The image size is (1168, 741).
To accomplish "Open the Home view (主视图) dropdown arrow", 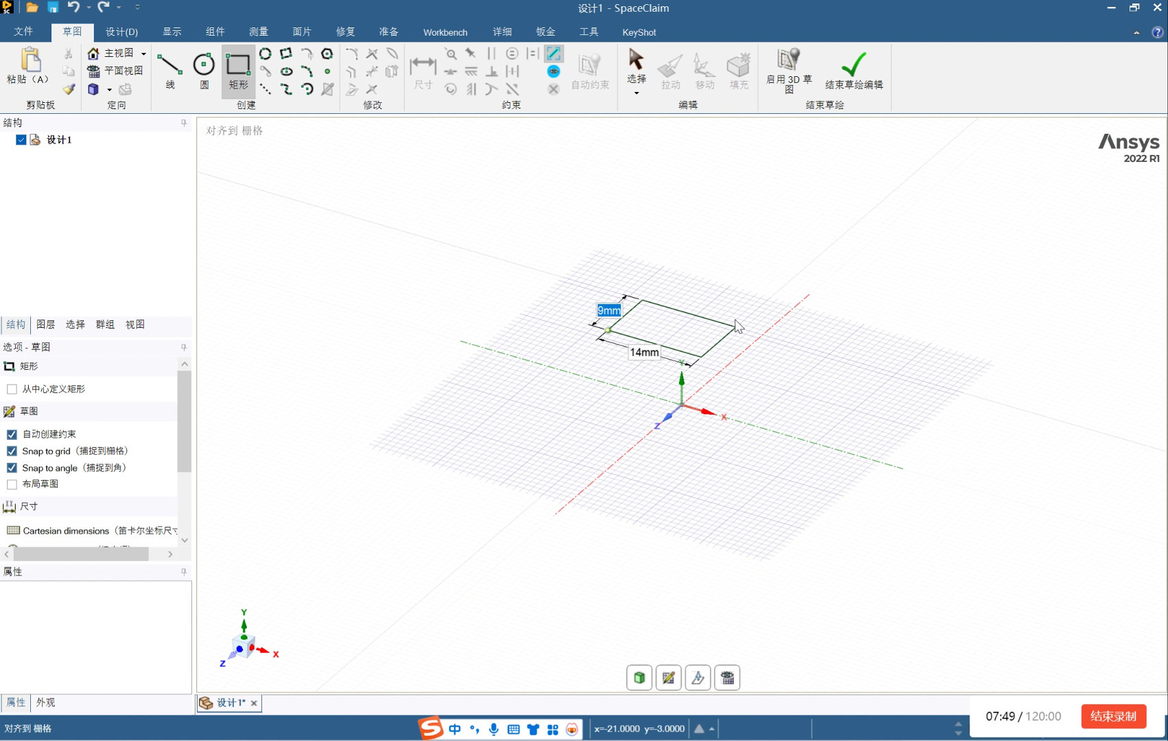I will pos(143,54).
